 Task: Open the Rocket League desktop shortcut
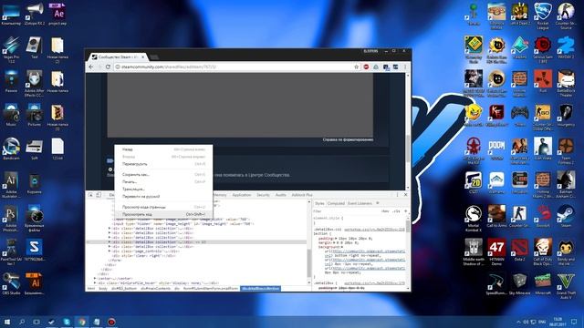click(543, 15)
